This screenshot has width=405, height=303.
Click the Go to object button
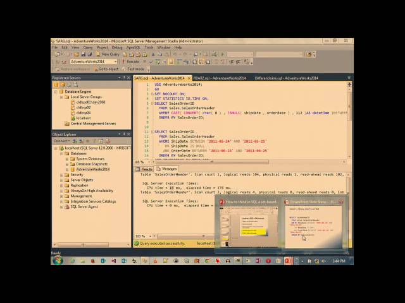106,69
